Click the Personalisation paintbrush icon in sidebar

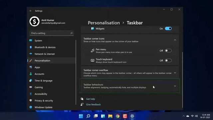pos(31,61)
